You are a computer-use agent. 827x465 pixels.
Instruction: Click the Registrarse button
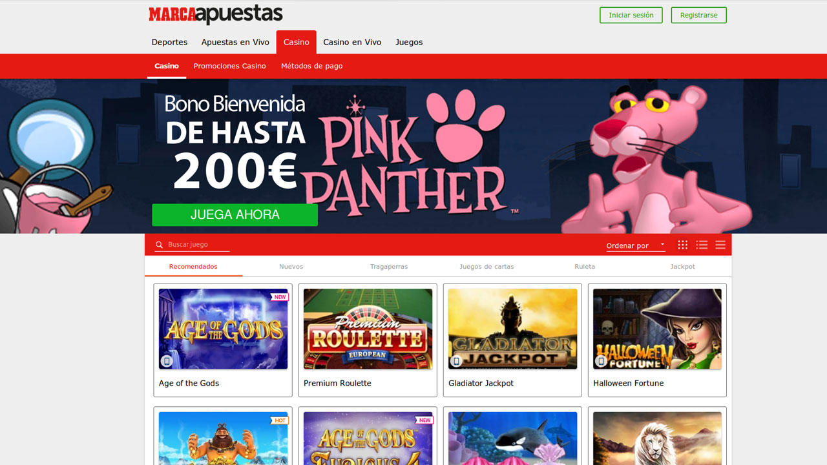[698, 15]
